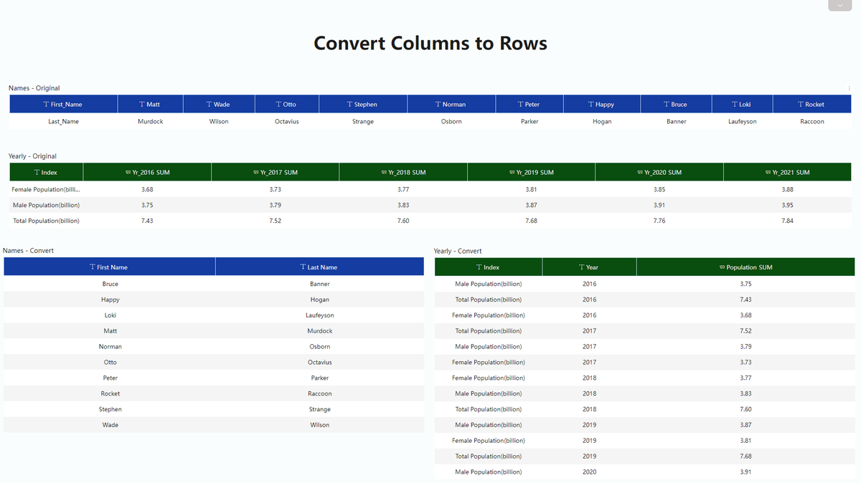Click Laufeyson in the Names - Original table
The image size is (861, 483).
pyautogui.click(x=742, y=121)
